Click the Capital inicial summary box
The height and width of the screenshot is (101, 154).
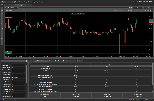(76, 95)
